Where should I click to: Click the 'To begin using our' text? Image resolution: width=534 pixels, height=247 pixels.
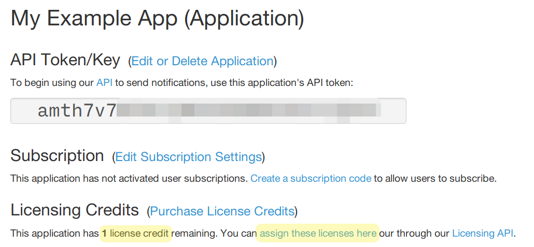[x=52, y=82]
